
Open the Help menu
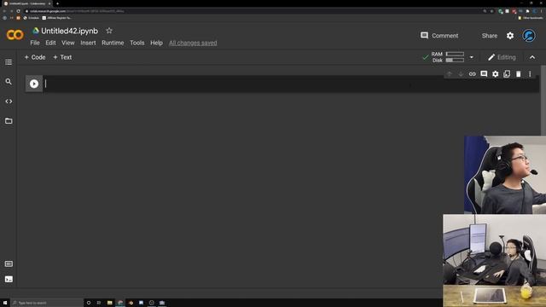click(156, 43)
